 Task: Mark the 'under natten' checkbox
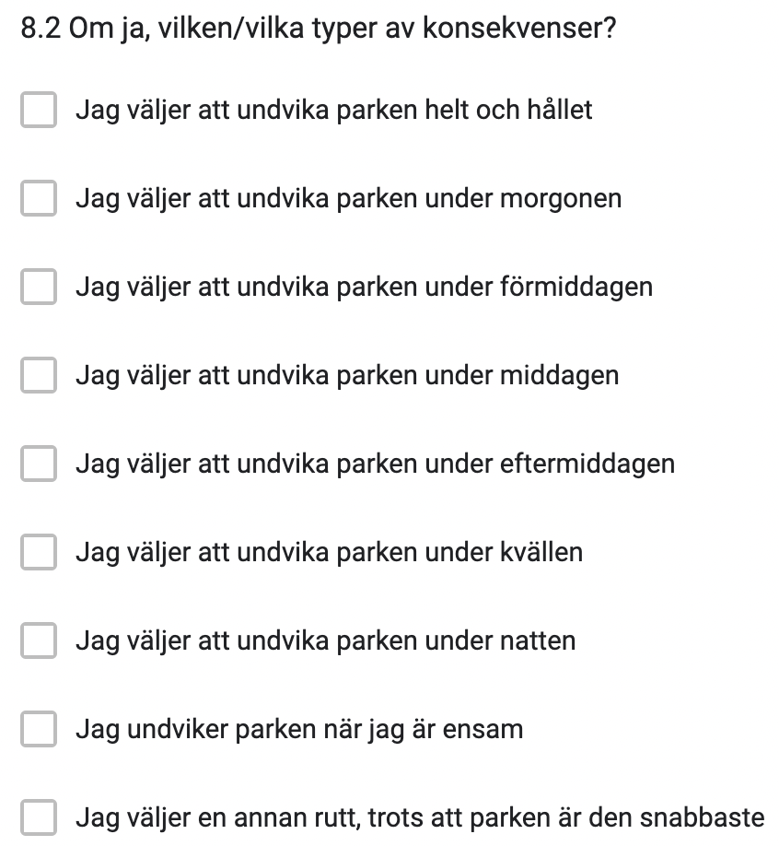coord(39,640)
